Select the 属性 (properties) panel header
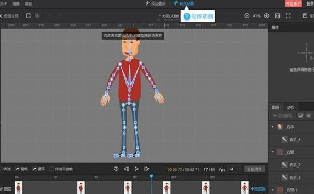This screenshot has height=194, width=314. coord(275,27)
